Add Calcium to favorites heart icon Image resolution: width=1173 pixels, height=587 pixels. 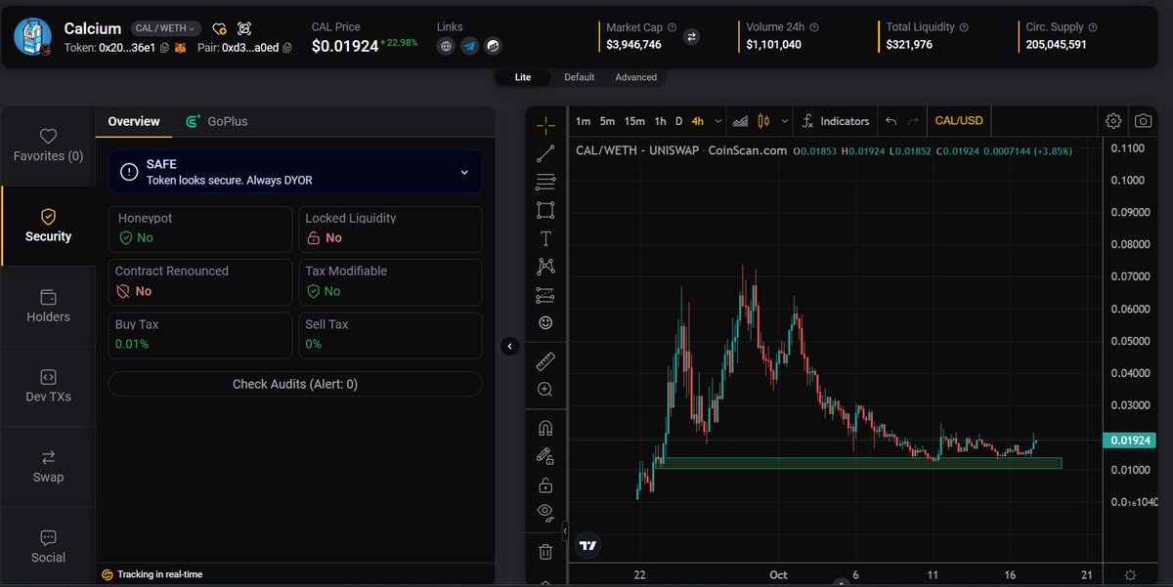(220, 28)
